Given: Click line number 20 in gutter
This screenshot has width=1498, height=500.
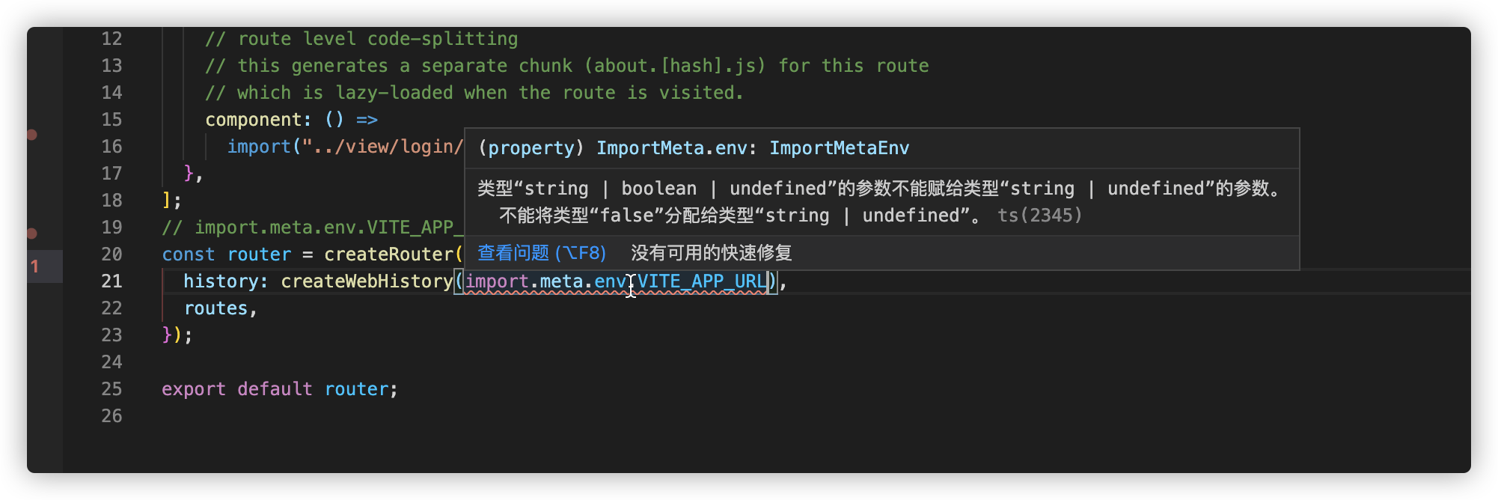Looking at the screenshot, I should (x=111, y=254).
